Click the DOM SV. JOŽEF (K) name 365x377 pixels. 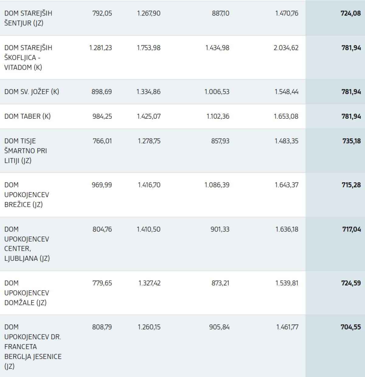pyautogui.click(x=32, y=92)
